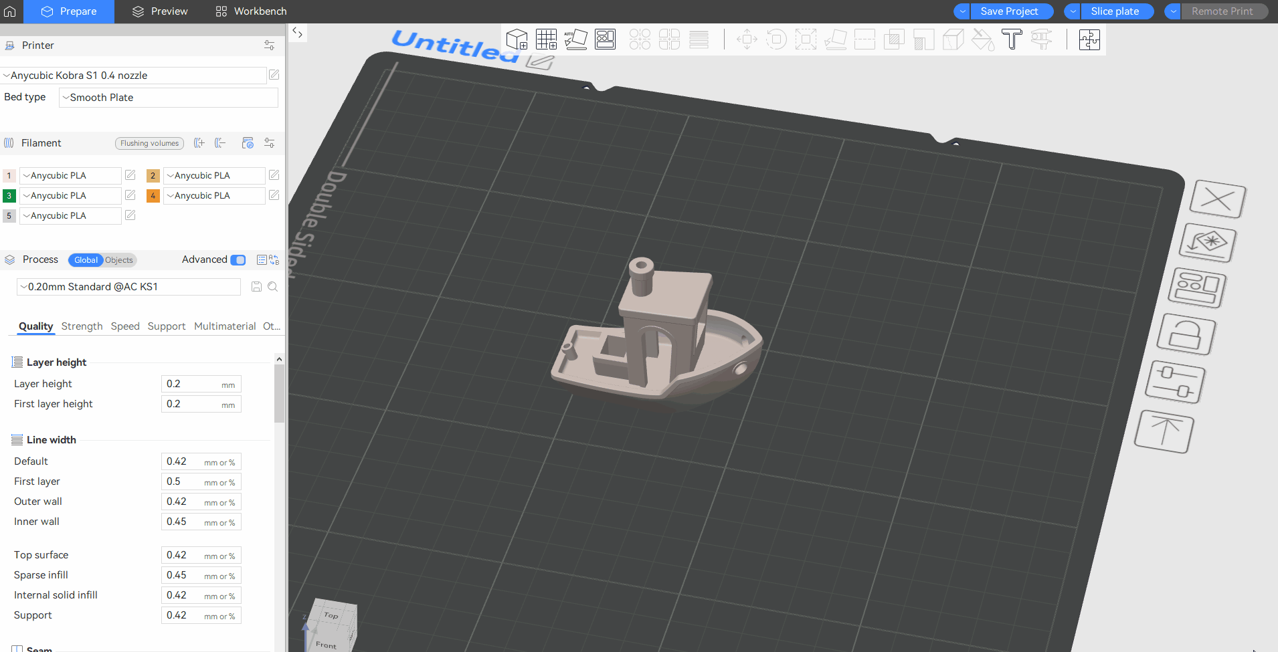Toggle the Advanced mode switch

click(x=238, y=260)
